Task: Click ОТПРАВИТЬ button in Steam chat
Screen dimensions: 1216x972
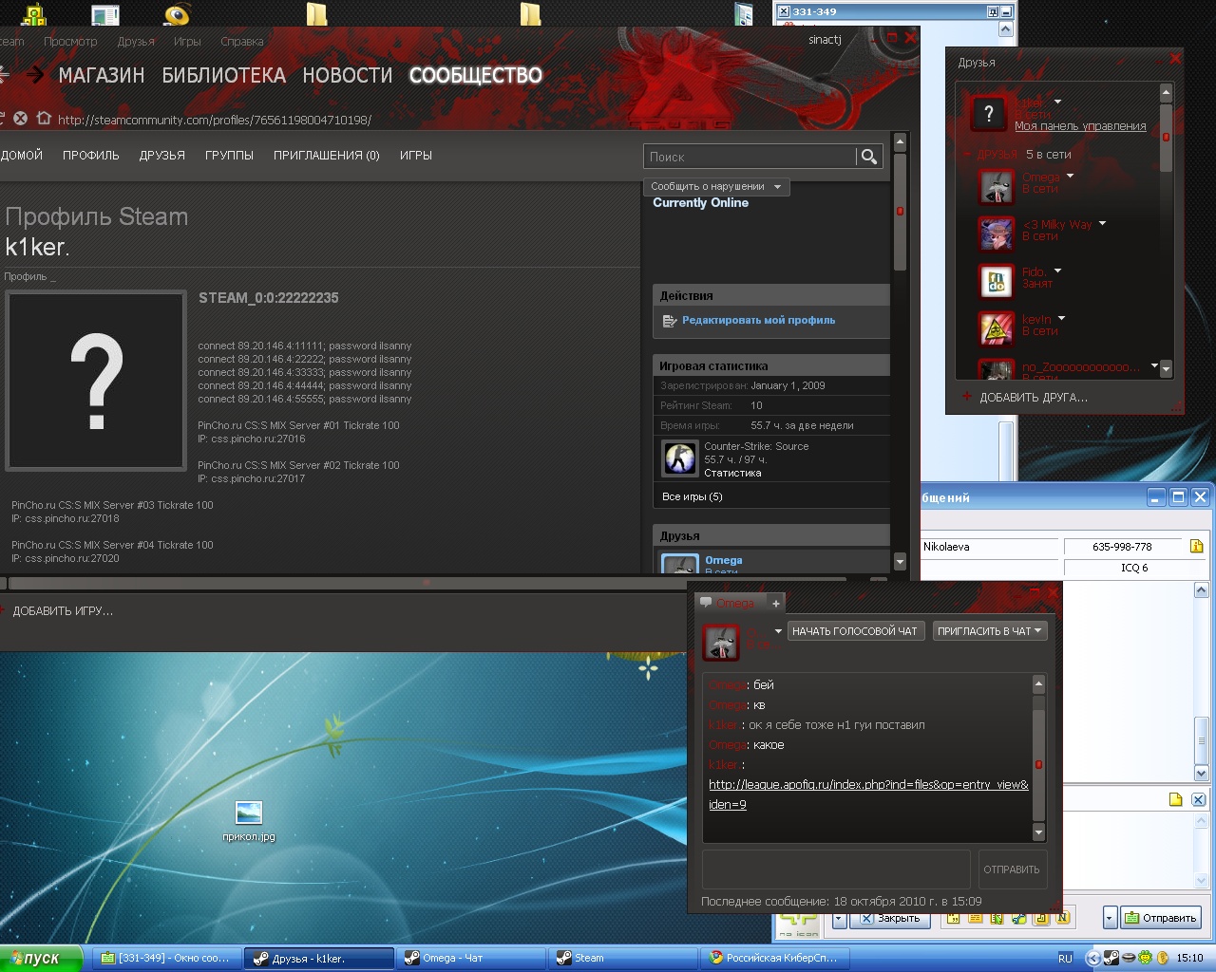Action: (1012, 869)
